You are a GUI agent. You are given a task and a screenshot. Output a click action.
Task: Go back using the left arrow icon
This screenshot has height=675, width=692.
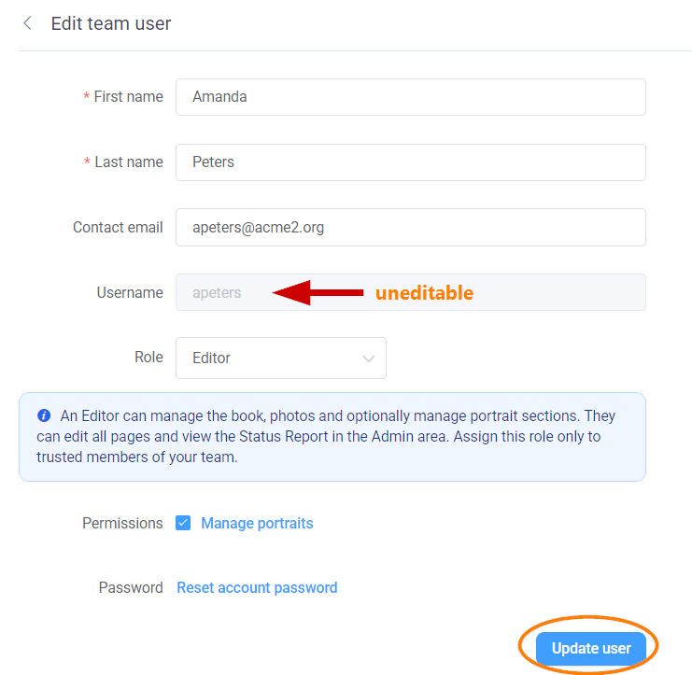pyautogui.click(x=27, y=23)
